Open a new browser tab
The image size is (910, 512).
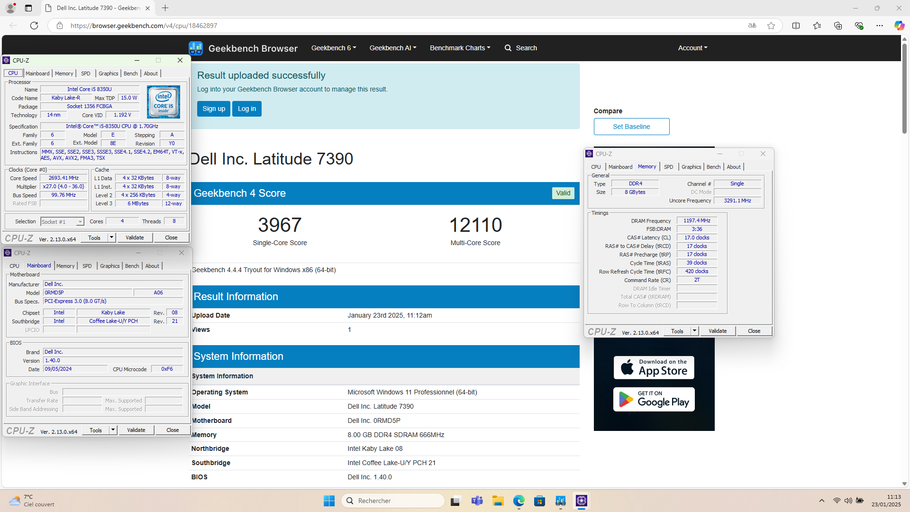165,8
